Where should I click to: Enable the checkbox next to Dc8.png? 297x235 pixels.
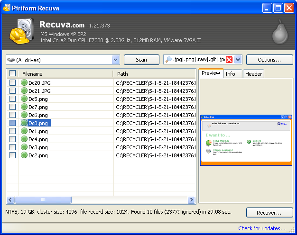12,123
